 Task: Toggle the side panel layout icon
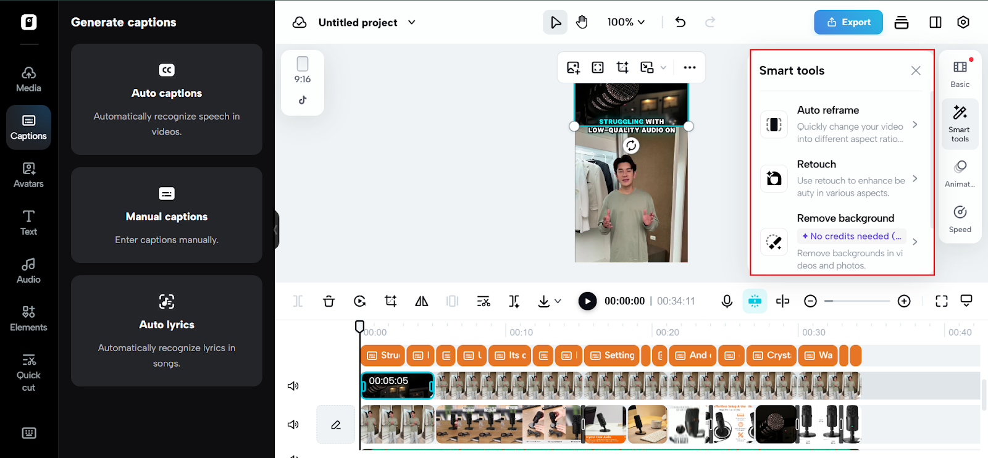click(x=936, y=22)
